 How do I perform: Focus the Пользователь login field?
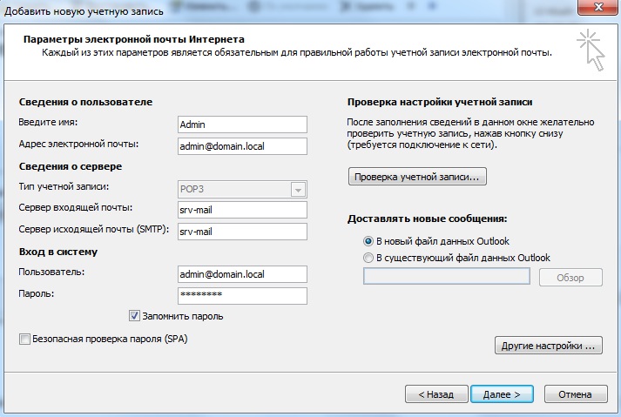click(242, 274)
